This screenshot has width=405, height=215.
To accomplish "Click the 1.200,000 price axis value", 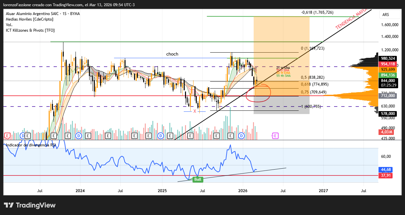I will coord(389,50).
